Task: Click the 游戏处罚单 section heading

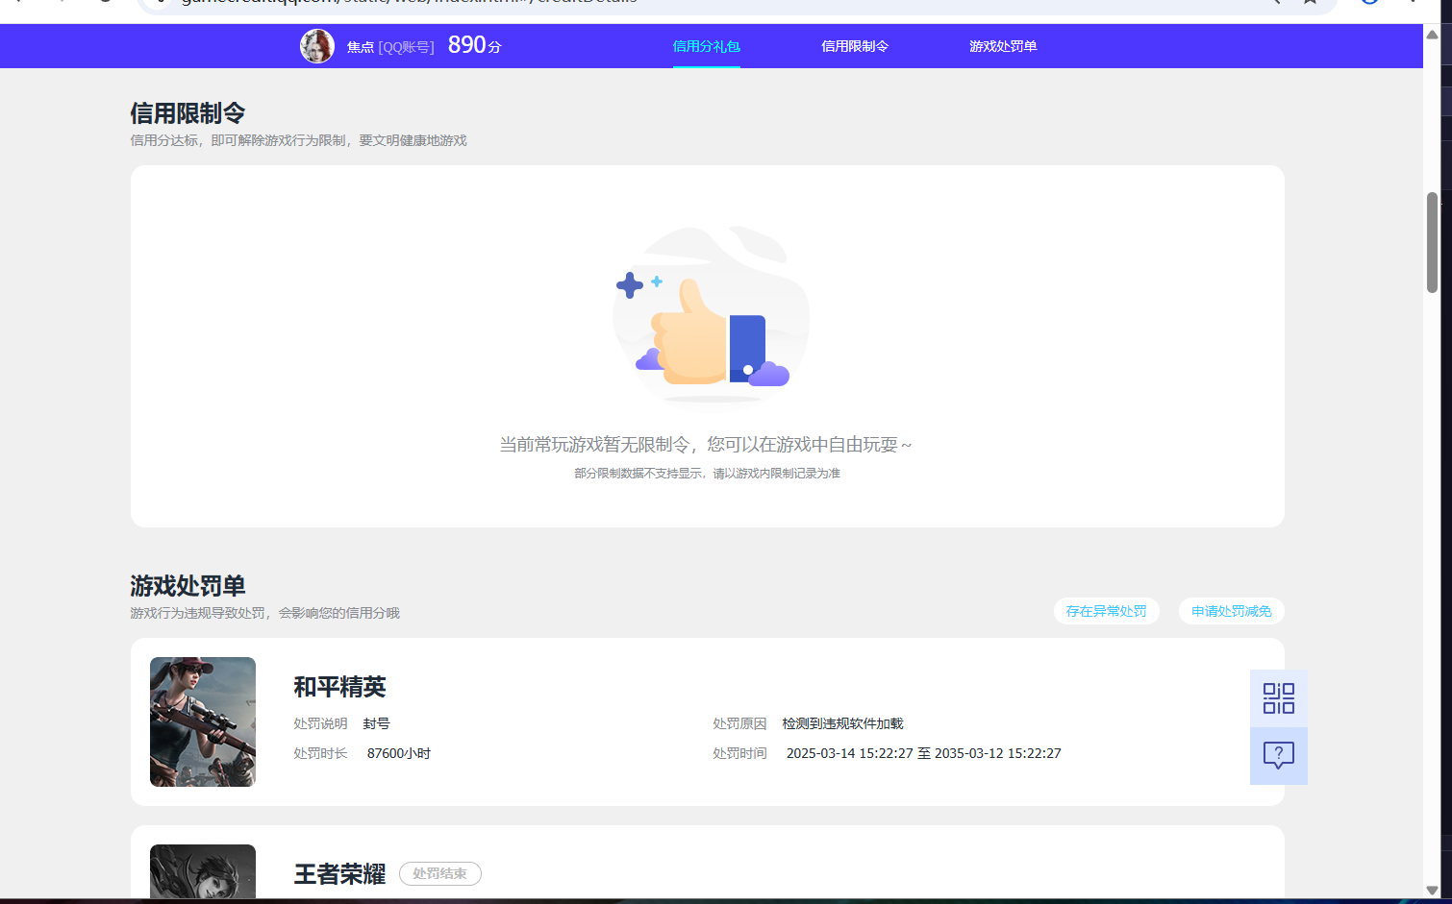Action: click(x=188, y=586)
